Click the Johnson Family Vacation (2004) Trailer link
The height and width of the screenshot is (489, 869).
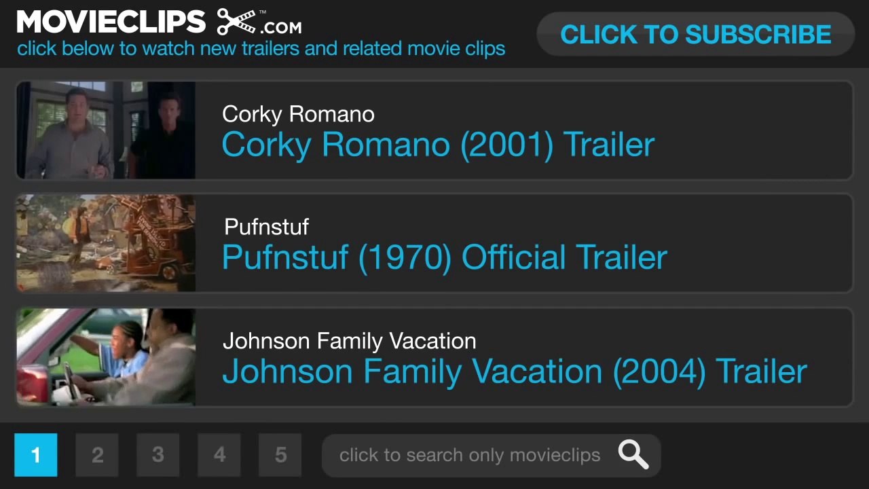(x=515, y=372)
